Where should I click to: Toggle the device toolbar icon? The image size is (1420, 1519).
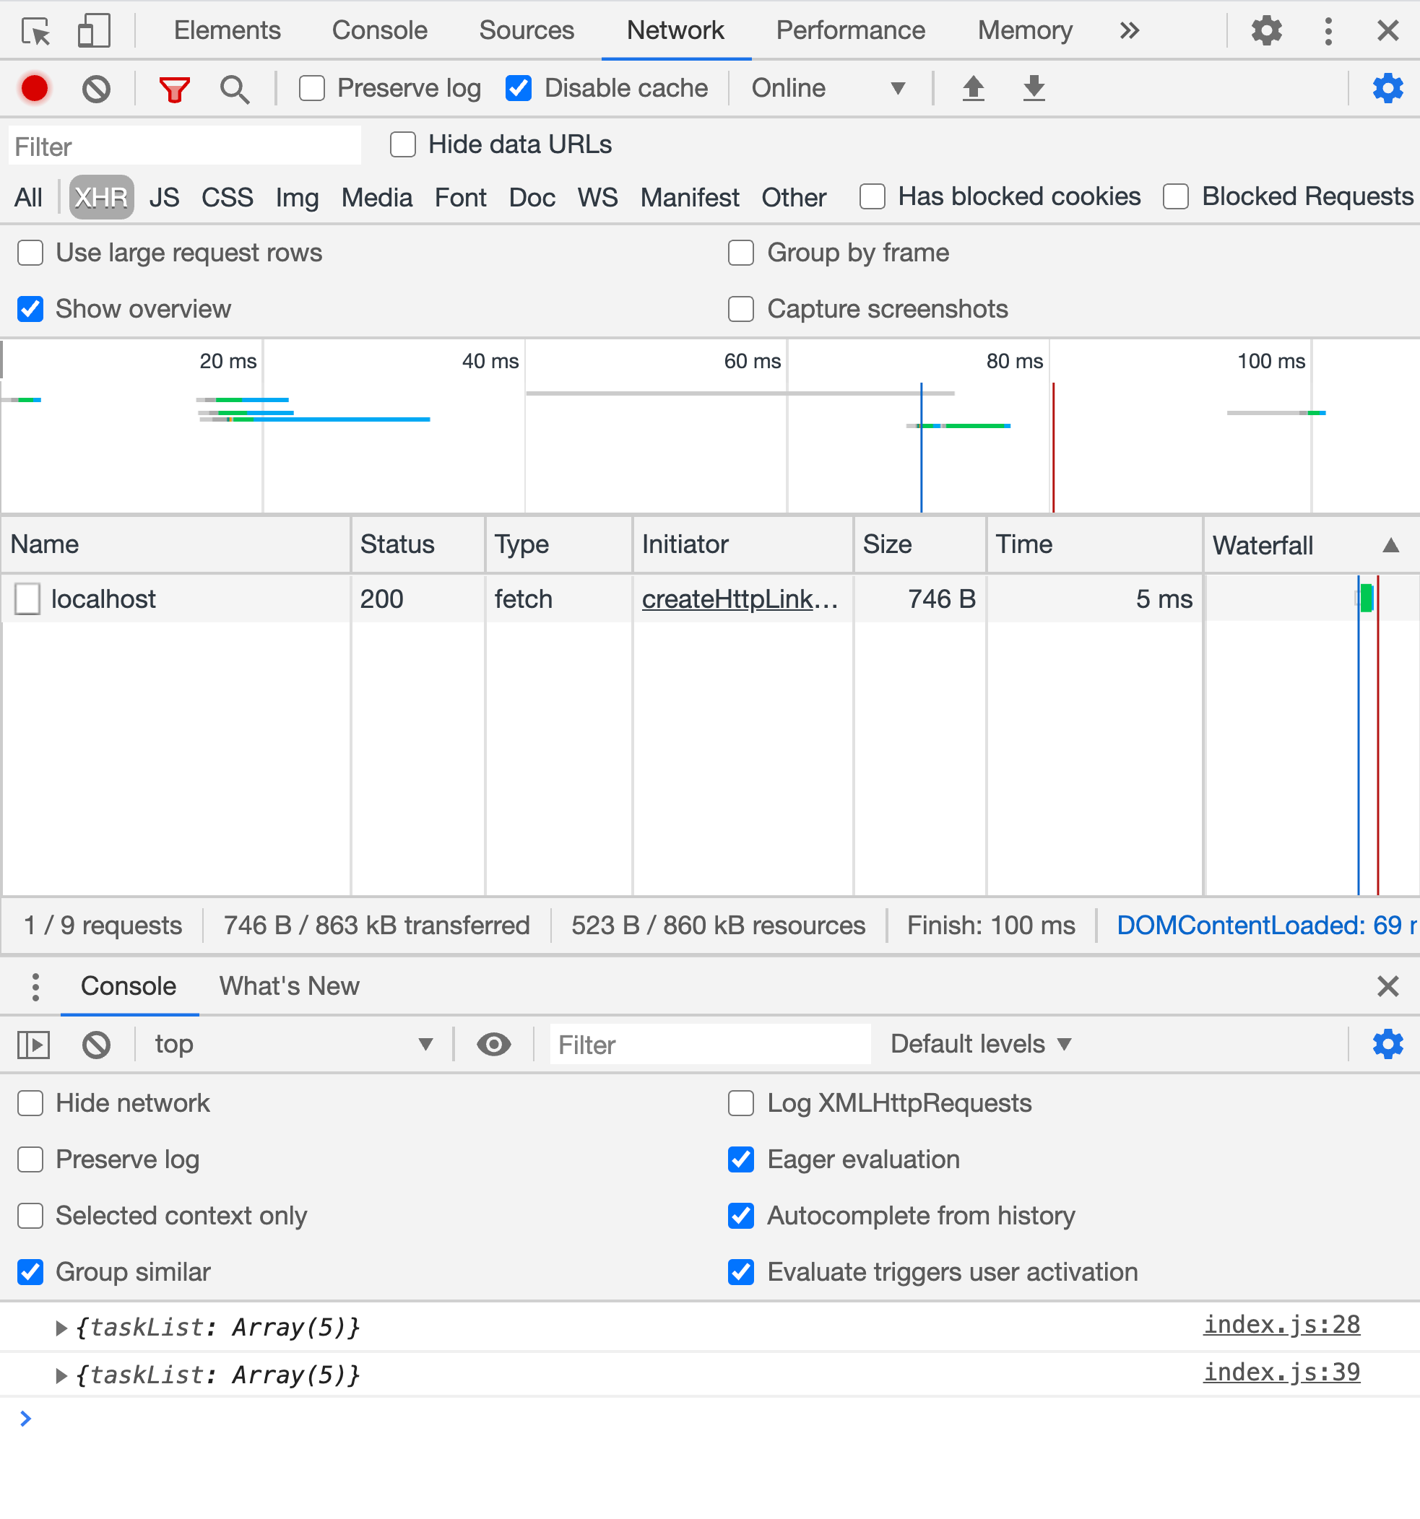[x=94, y=31]
